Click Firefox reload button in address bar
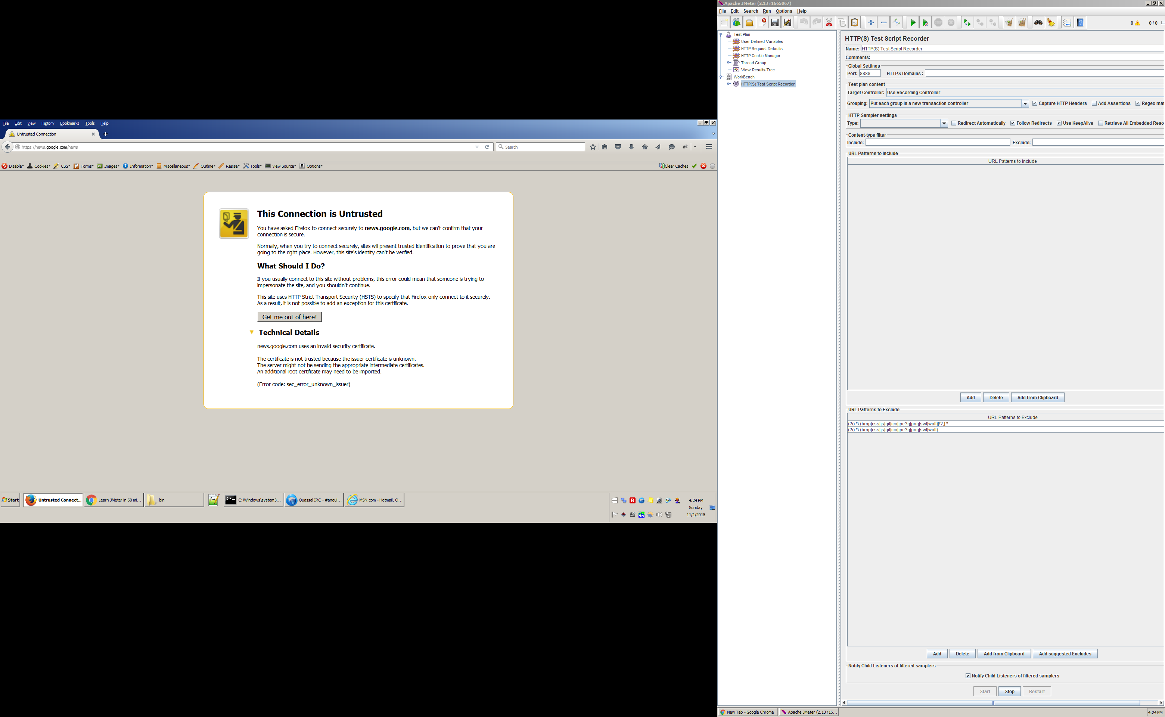This screenshot has width=1165, height=717. (487, 147)
